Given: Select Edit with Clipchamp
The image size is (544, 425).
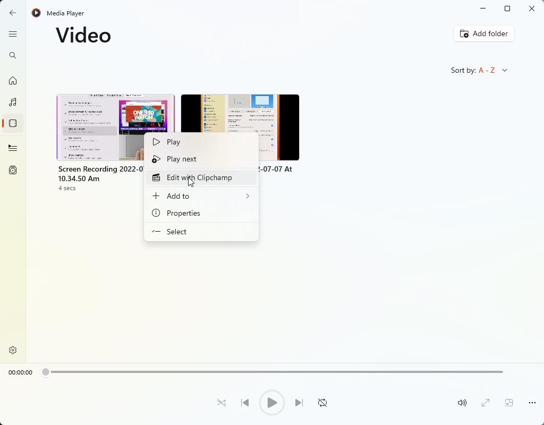Looking at the screenshot, I should [201, 177].
